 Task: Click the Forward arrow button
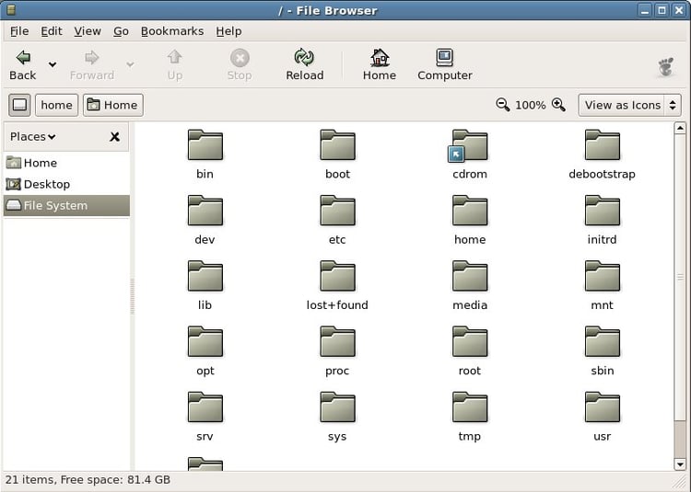click(91, 64)
